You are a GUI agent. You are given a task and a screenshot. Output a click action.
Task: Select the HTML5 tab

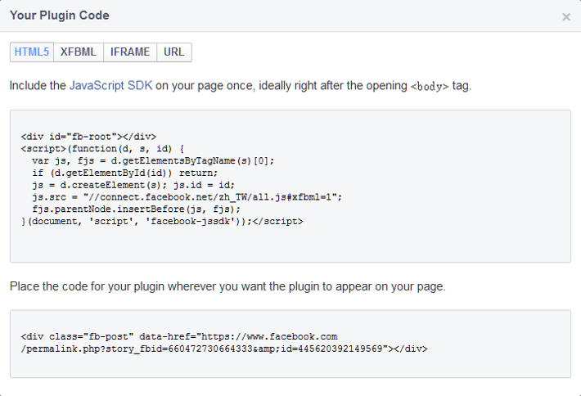[32, 52]
